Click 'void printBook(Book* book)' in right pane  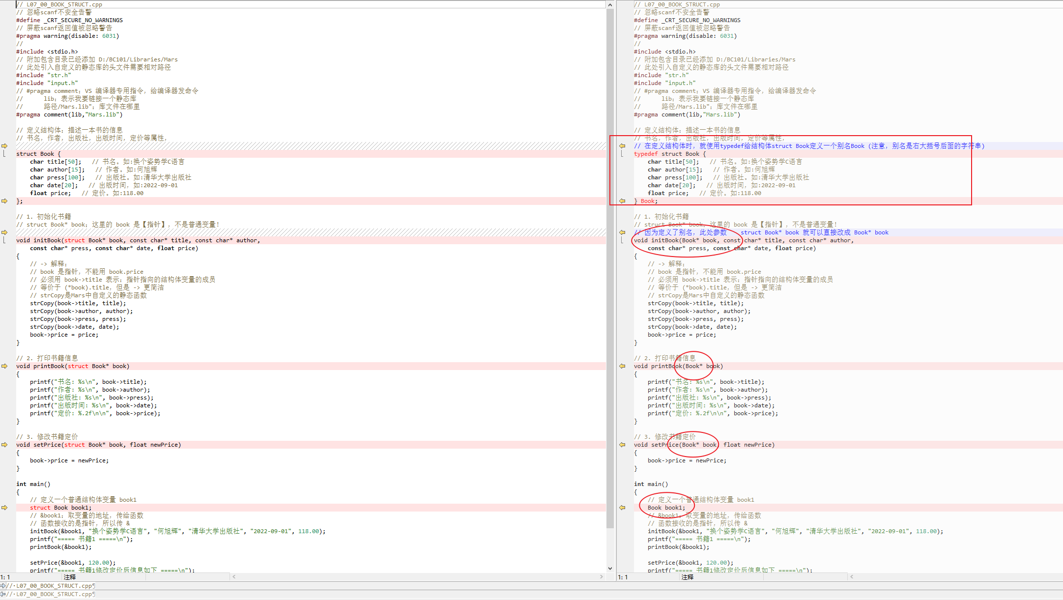click(x=679, y=366)
